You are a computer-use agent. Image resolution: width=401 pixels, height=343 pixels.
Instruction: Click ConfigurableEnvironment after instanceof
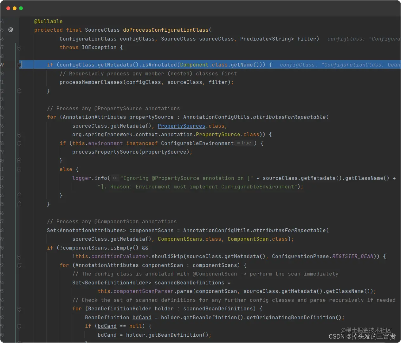tap(197, 143)
